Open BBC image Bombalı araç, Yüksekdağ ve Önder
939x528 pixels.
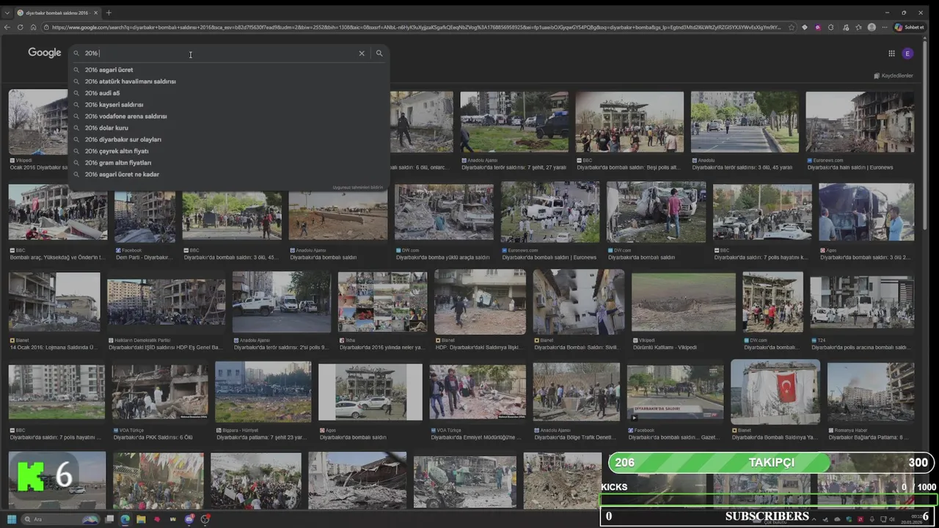(58, 212)
